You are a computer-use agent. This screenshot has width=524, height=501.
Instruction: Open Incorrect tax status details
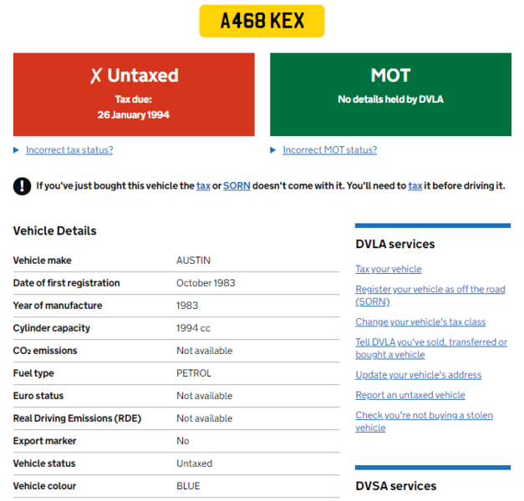point(69,150)
